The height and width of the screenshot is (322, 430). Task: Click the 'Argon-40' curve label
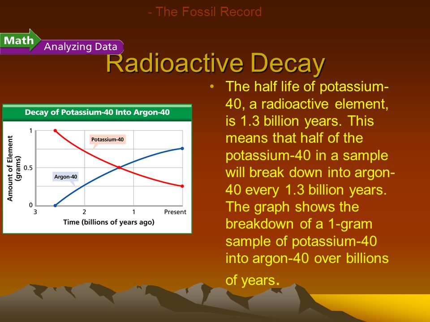[x=65, y=177]
